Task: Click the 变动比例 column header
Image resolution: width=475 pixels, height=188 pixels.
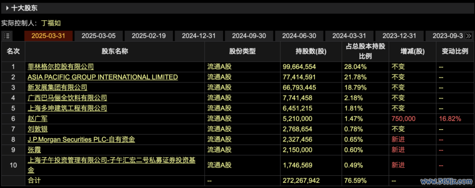Action: (455, 51)
